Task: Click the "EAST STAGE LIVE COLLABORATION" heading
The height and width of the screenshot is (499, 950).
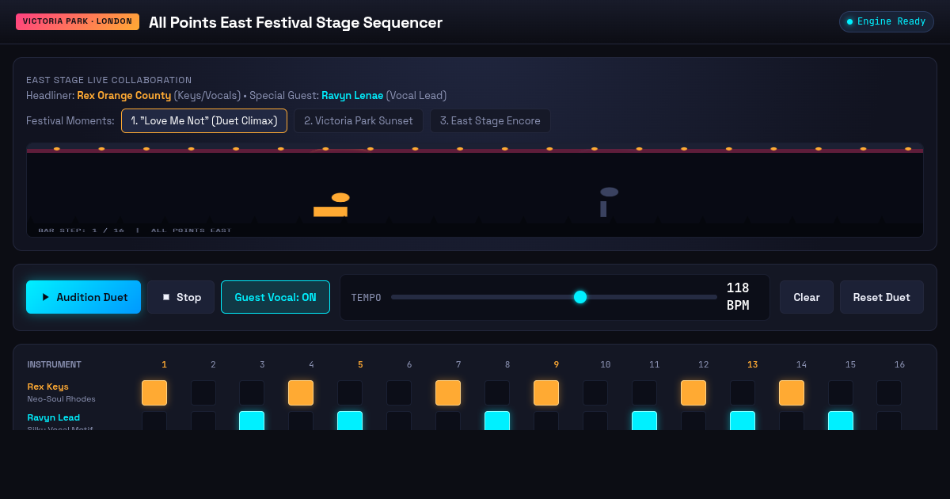Action: 109,80
